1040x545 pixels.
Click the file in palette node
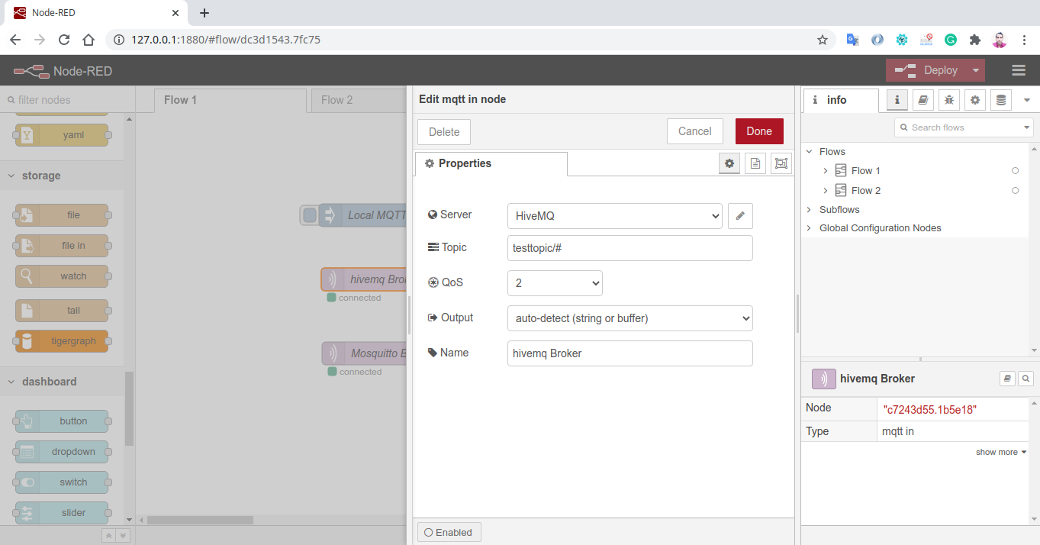coord(62,246)
